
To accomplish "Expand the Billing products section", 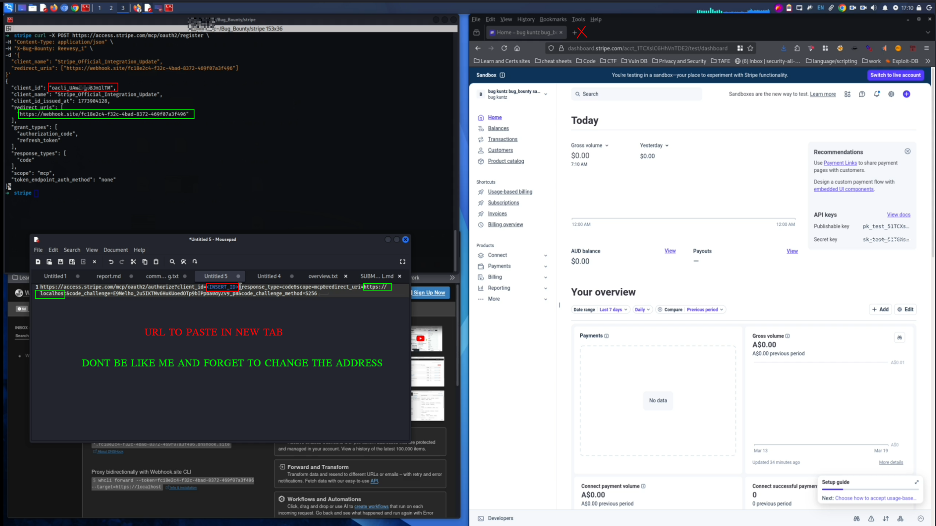I will (x=545, y=277).
